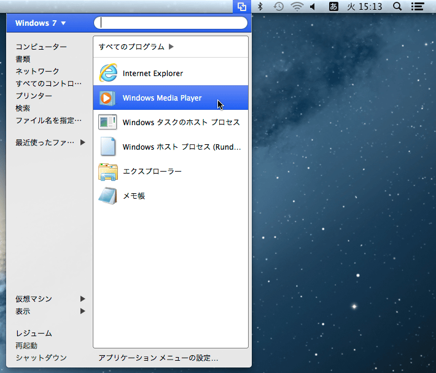Open the Bluetooth status icon

pyautogui.click(x=260, y=6)
